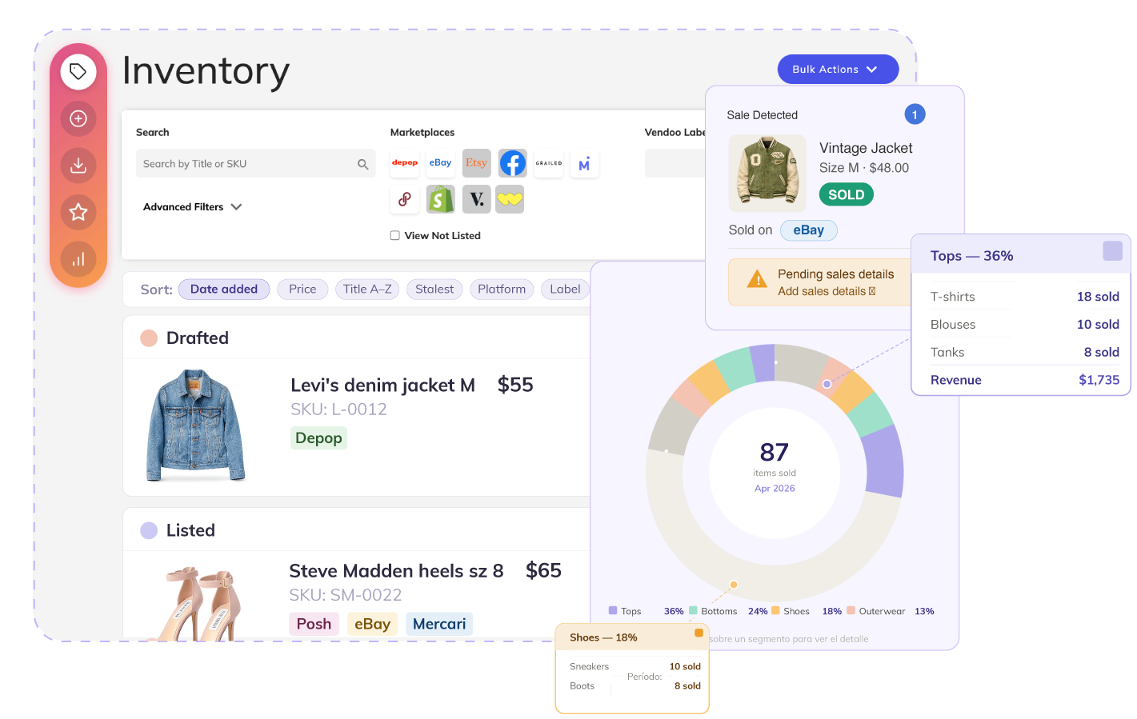1137x719 pixels.
Task: Open the Inventory tag icon in sidebar
Action: click(x=78, y=72)
